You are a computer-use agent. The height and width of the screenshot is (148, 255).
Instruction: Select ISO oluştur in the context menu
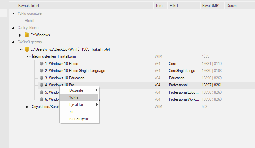pos(79,119)
